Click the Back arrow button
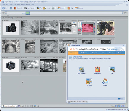Image resolution: width=129 pixels, height=111 pixels. point(4,8)
